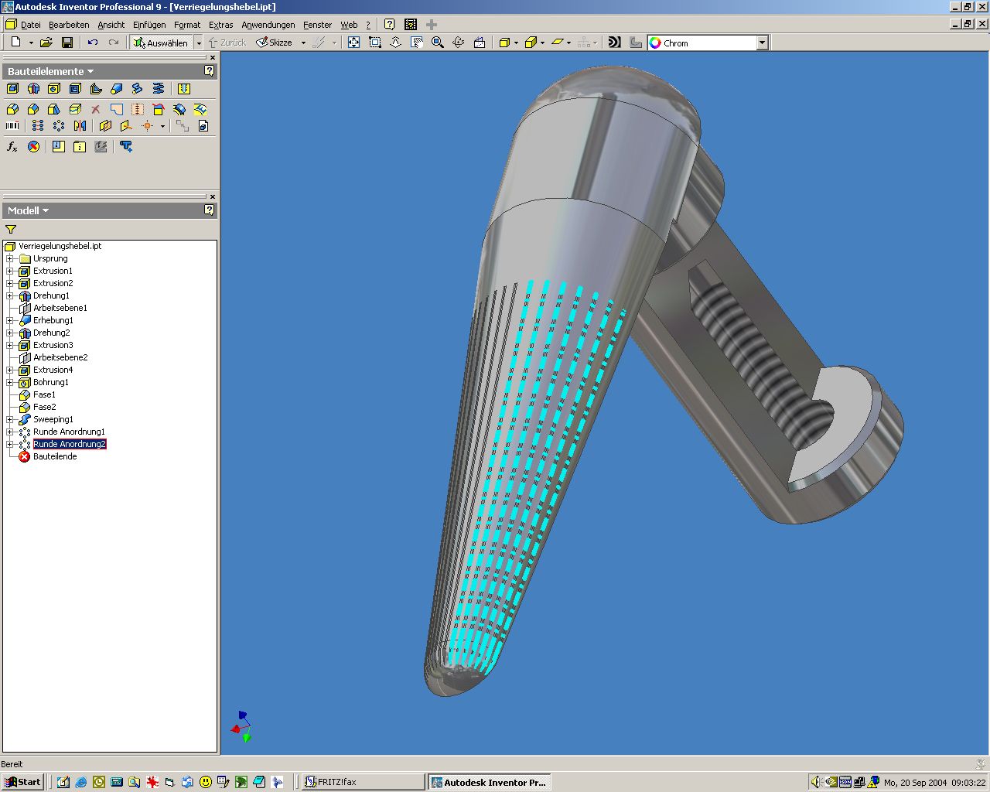Click the mirror feature tool icon
Image resolution: width=990 pixels, height=792 pixels.
(80, 125)
